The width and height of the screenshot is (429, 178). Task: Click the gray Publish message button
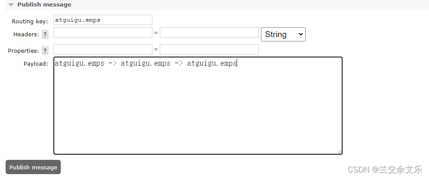pos(33,167)
